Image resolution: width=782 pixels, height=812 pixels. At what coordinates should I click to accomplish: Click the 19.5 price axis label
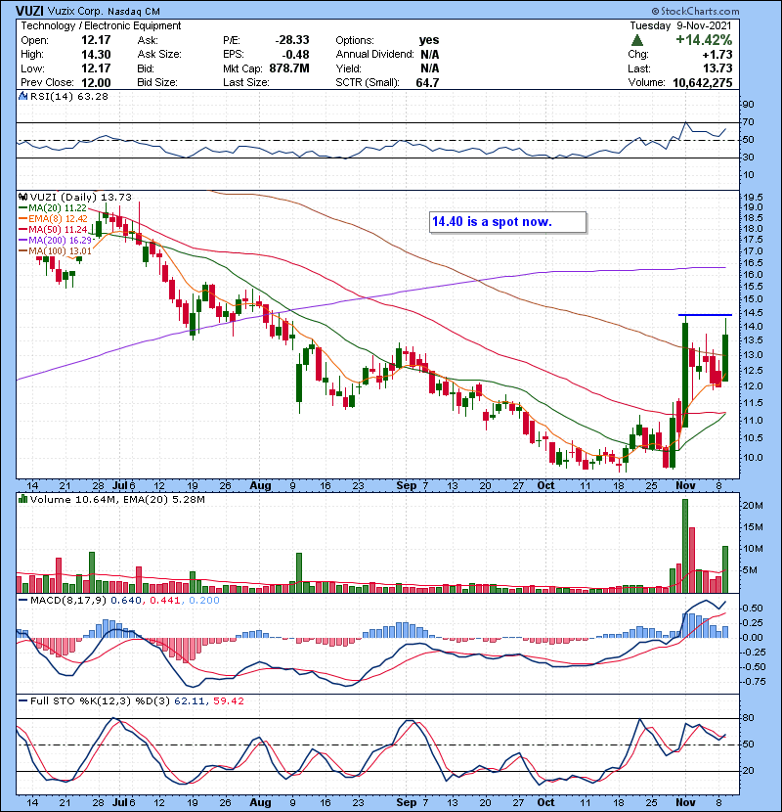click(753, 198)
